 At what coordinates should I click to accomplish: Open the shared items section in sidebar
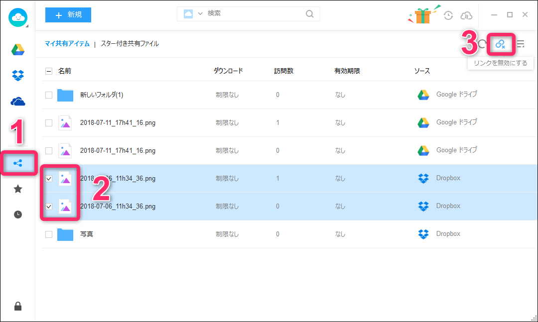(18, 163)
